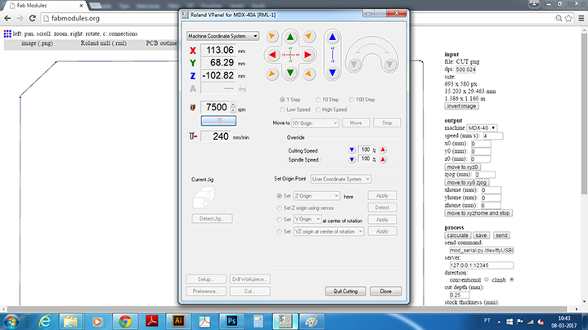Click the speed (mm/s) input field

point(493,136)
